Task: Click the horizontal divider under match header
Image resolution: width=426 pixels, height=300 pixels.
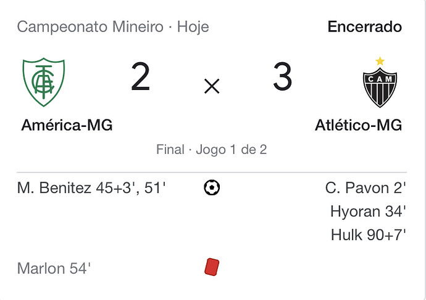Action: coord(212,172)
